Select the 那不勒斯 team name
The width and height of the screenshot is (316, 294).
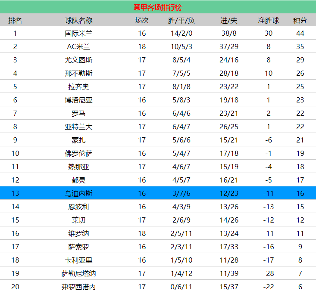click(78, 74)
